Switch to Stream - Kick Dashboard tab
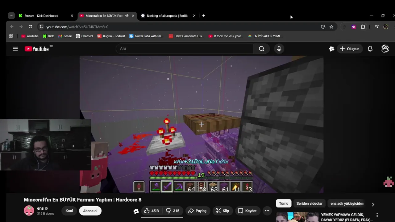The image size is (395, 222). (41, 16)
